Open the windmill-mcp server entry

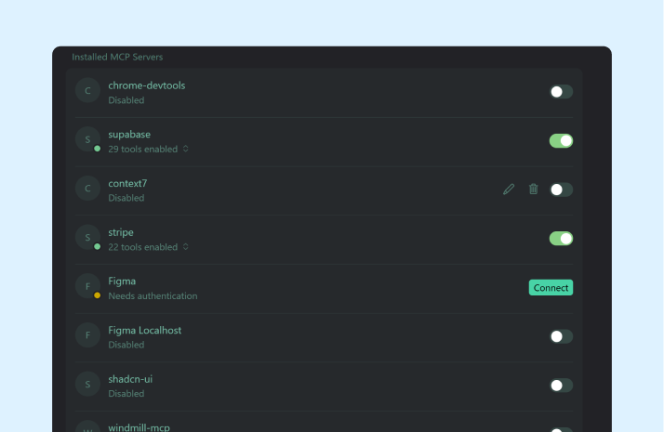click(x=139, y=427)
